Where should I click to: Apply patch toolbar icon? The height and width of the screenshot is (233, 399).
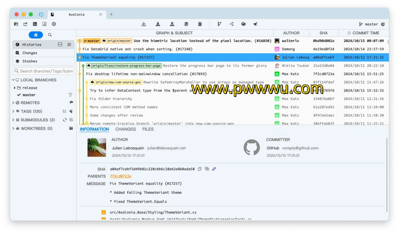pos(200,24)
